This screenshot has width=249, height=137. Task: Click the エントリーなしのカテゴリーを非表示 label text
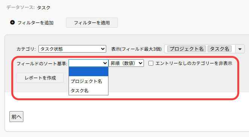(x=194, y=63)
